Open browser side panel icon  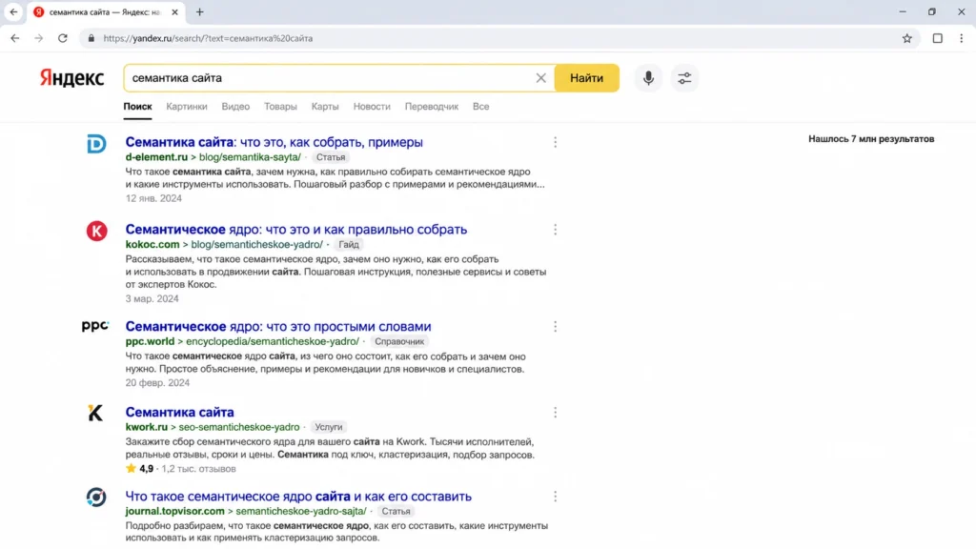938,38
